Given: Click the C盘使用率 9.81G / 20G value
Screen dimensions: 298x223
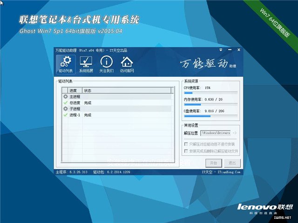Looking at the screenshot, I should [x=215, y=111].
